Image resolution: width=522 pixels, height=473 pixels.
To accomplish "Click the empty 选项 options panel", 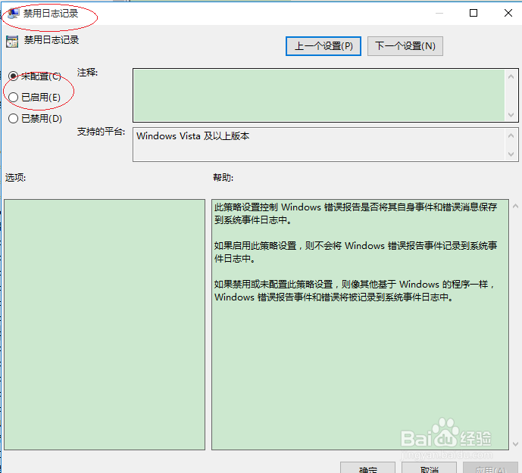I will click(105, 325).
